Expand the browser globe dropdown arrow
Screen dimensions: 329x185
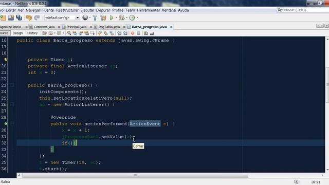(90, 18)
